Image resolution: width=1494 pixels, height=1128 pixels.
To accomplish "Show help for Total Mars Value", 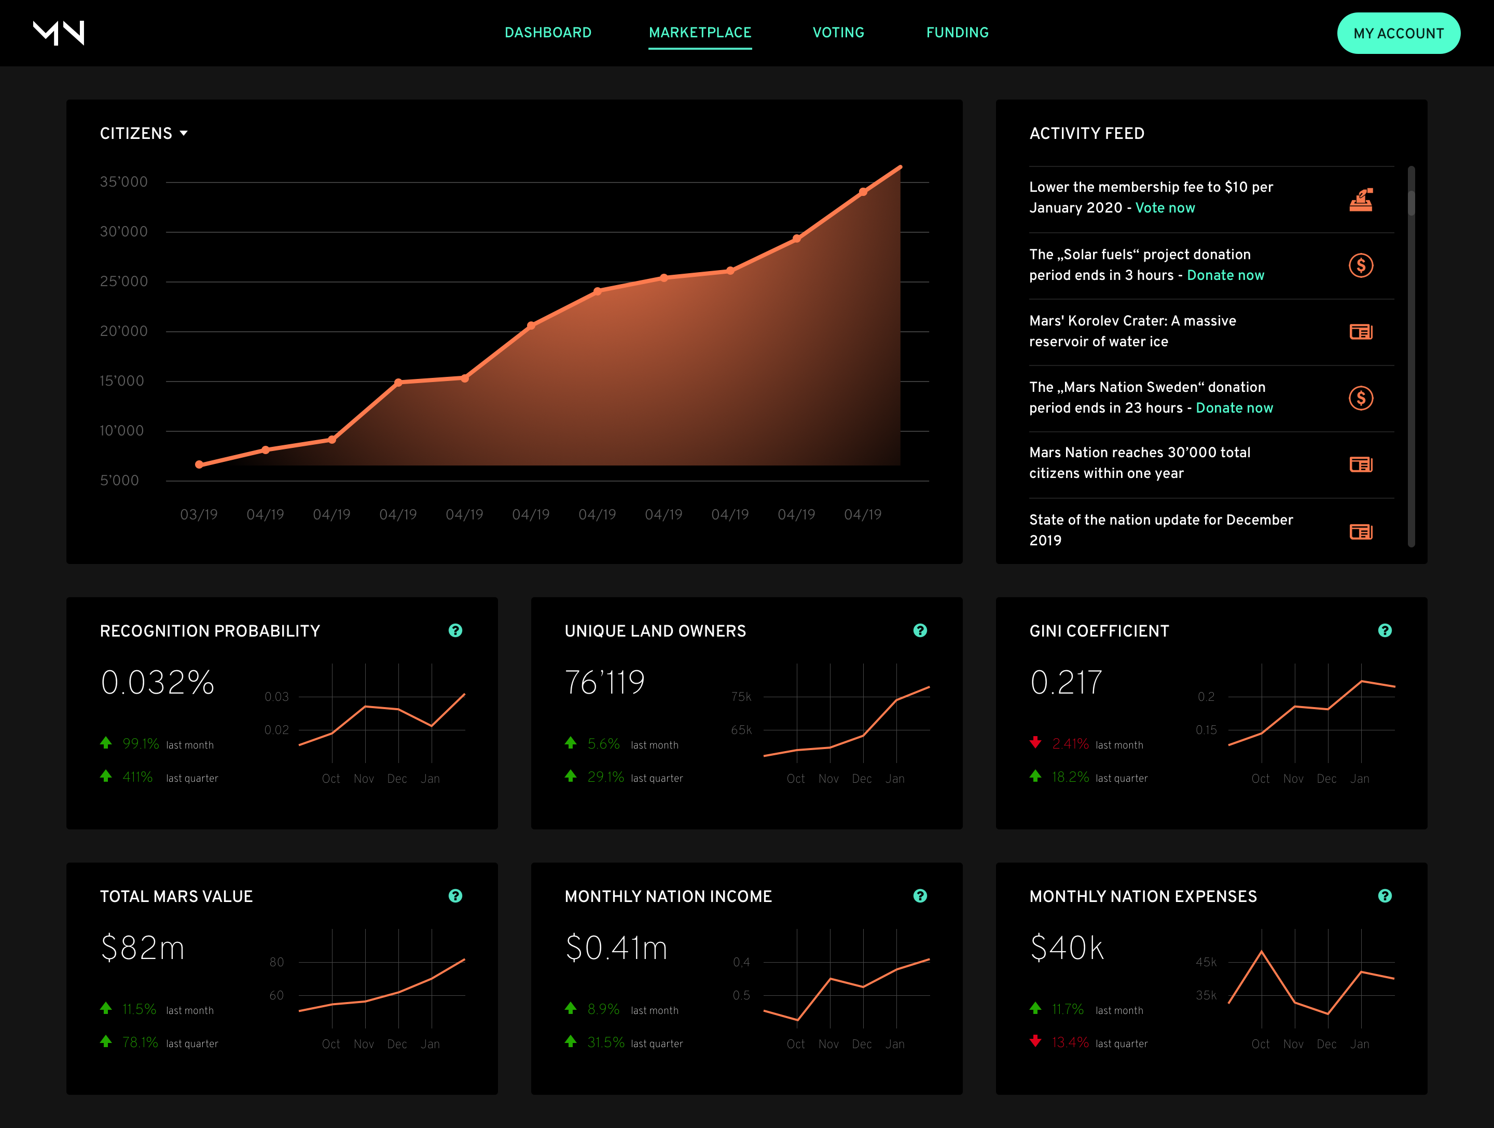I will (x=455, y=896).
